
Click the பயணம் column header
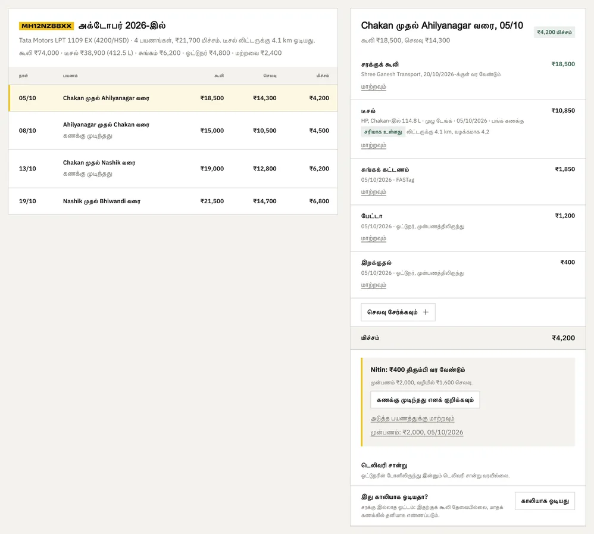(70, 76)
